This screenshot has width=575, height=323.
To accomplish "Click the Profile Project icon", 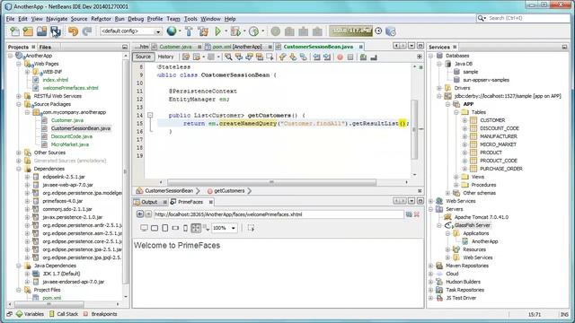I will pyautogui.click(x=253, y=31).
